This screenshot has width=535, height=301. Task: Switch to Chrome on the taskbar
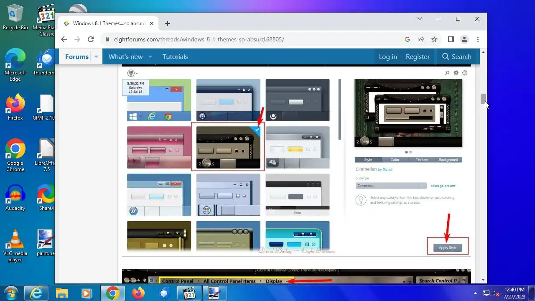coord(112,293)
